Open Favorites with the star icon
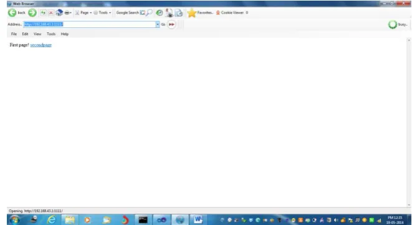 click(191, 12)
